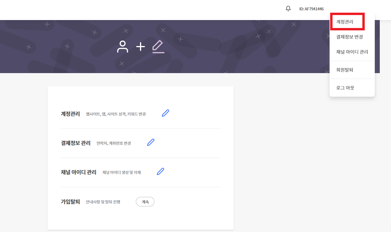
Task: Edit 결제정보 관리 using its pencil icon
Action: 151,142
